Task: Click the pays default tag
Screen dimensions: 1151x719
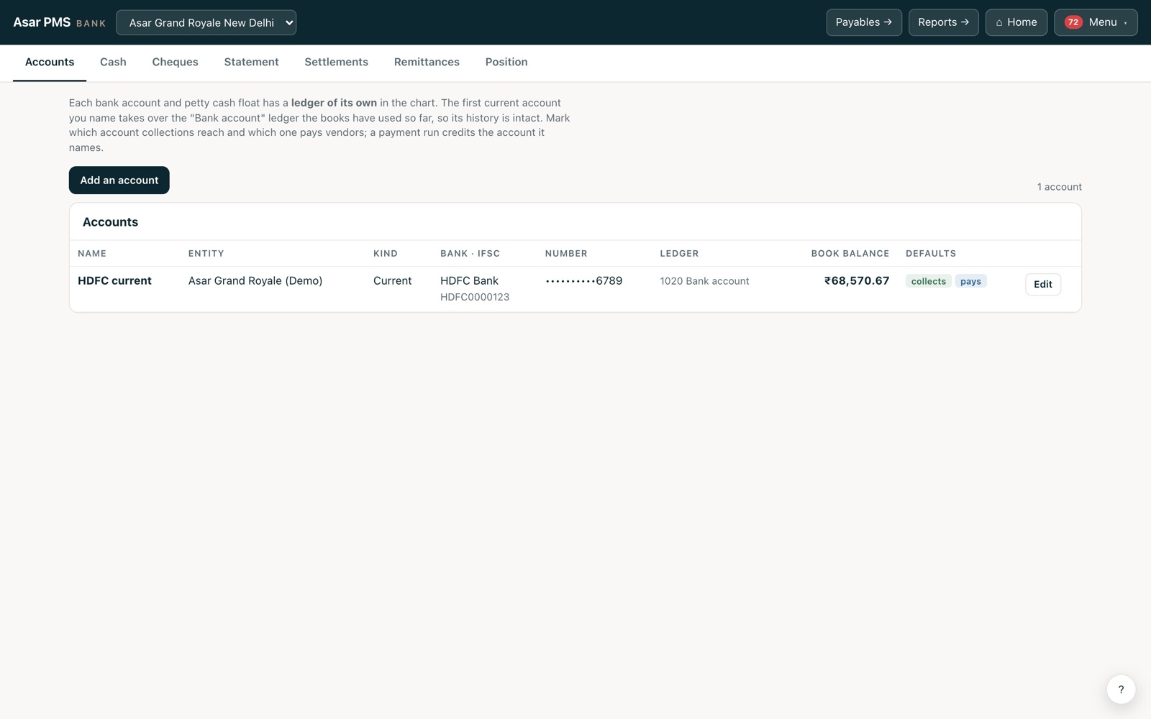Action: [970, 281]
